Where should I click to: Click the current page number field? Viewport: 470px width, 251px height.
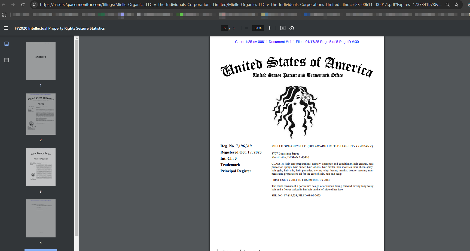pos(224,28)
